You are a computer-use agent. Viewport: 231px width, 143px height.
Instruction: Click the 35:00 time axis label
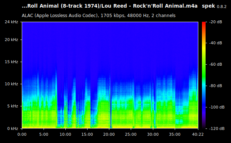(x=175, y=134)
